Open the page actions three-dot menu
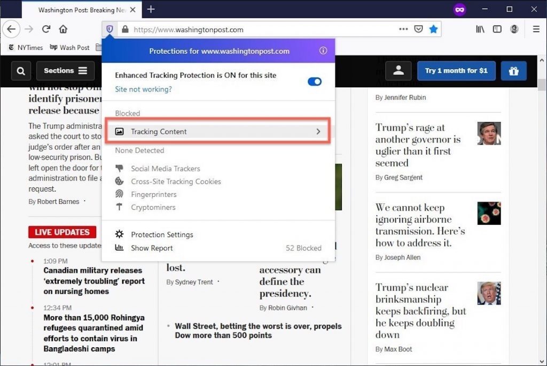This screenshot has width=547, height=366. click(x=403, y=29)
